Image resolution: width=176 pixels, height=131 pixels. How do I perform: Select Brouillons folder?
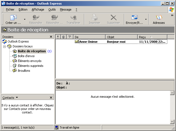tap(24, 71)
